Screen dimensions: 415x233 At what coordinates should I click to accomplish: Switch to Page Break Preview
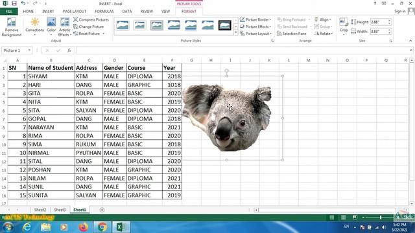pyautogui.click(x=355, y=217)
